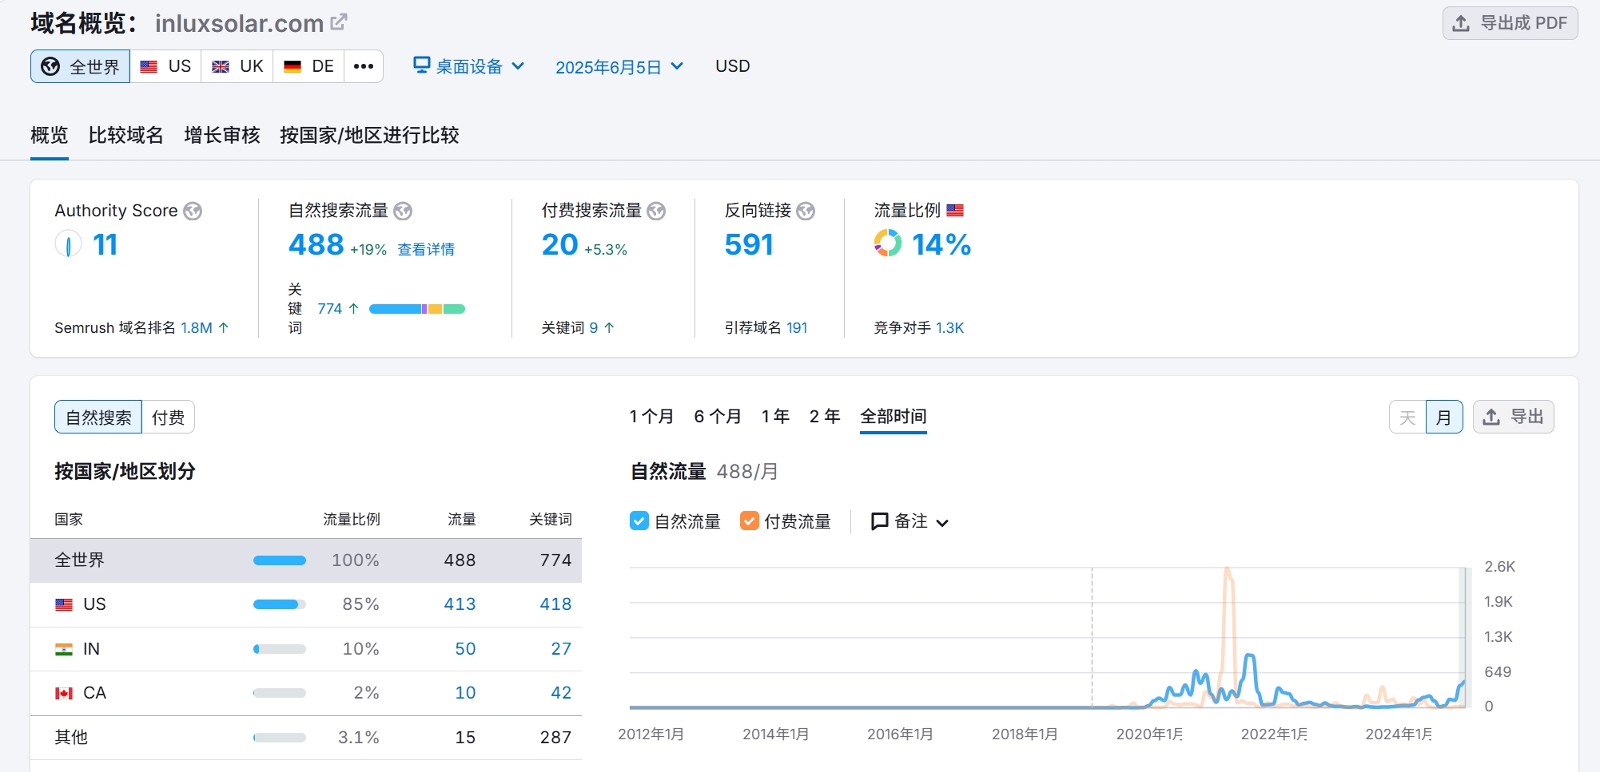Switch to 自然搜索 view
1600x772 pixels.
click(98, 417)
